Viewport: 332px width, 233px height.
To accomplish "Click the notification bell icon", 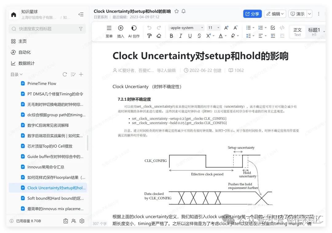I will 184,11.
